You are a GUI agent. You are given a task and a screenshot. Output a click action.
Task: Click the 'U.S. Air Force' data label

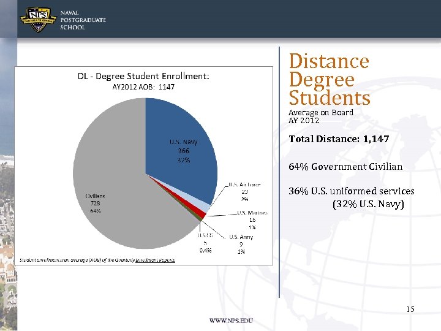click(244, 192)
